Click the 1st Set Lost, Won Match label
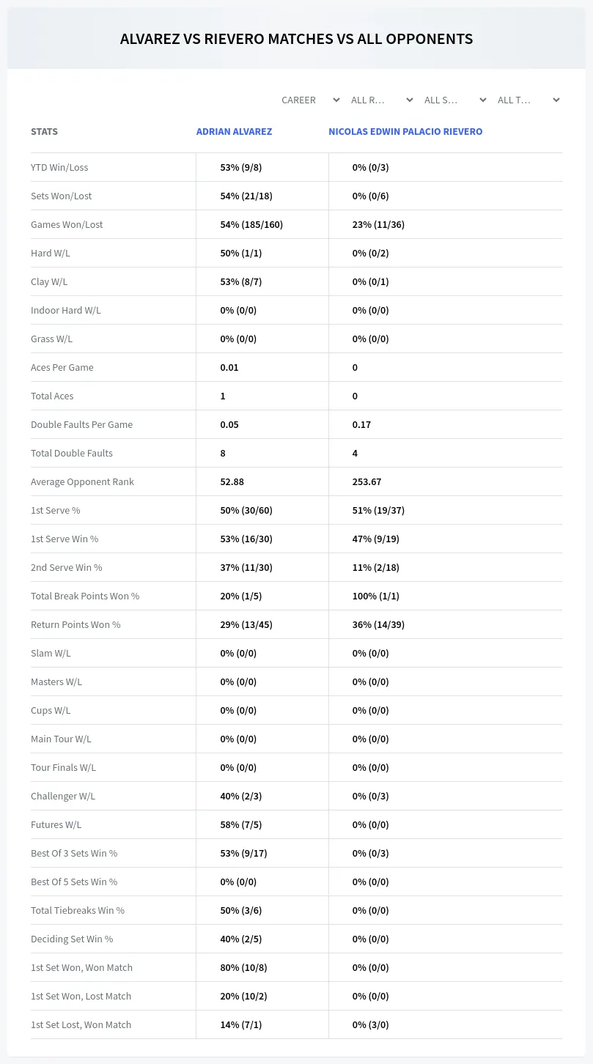This screenshot has height=1064, width=593. tap(81, 1024)
